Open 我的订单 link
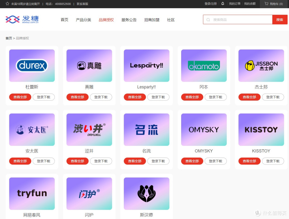Viewport: 289px width, 219px height. tap(235, 4)
